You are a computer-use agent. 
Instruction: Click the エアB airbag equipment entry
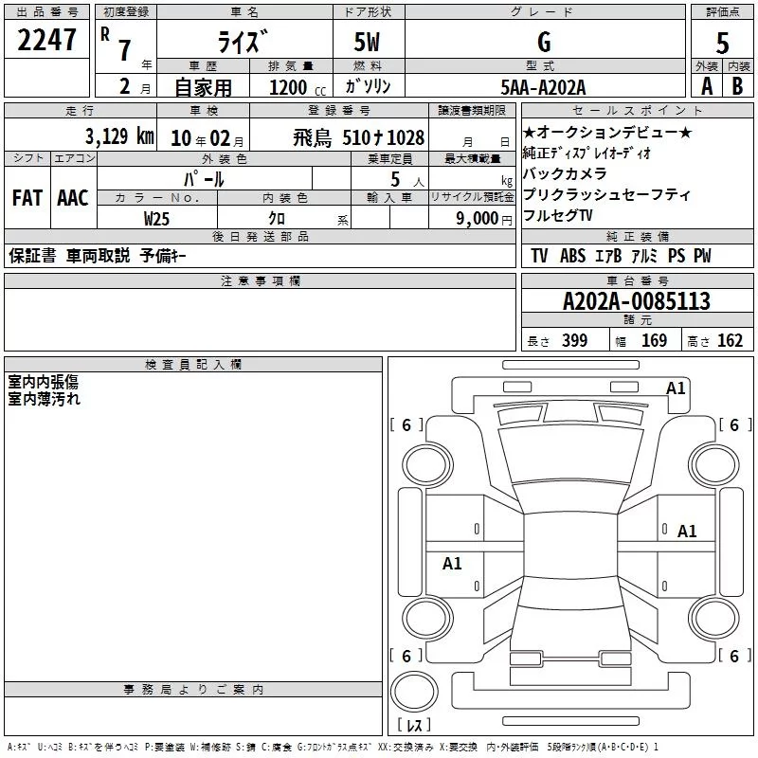pyautogui.click(x=608, y=255)
